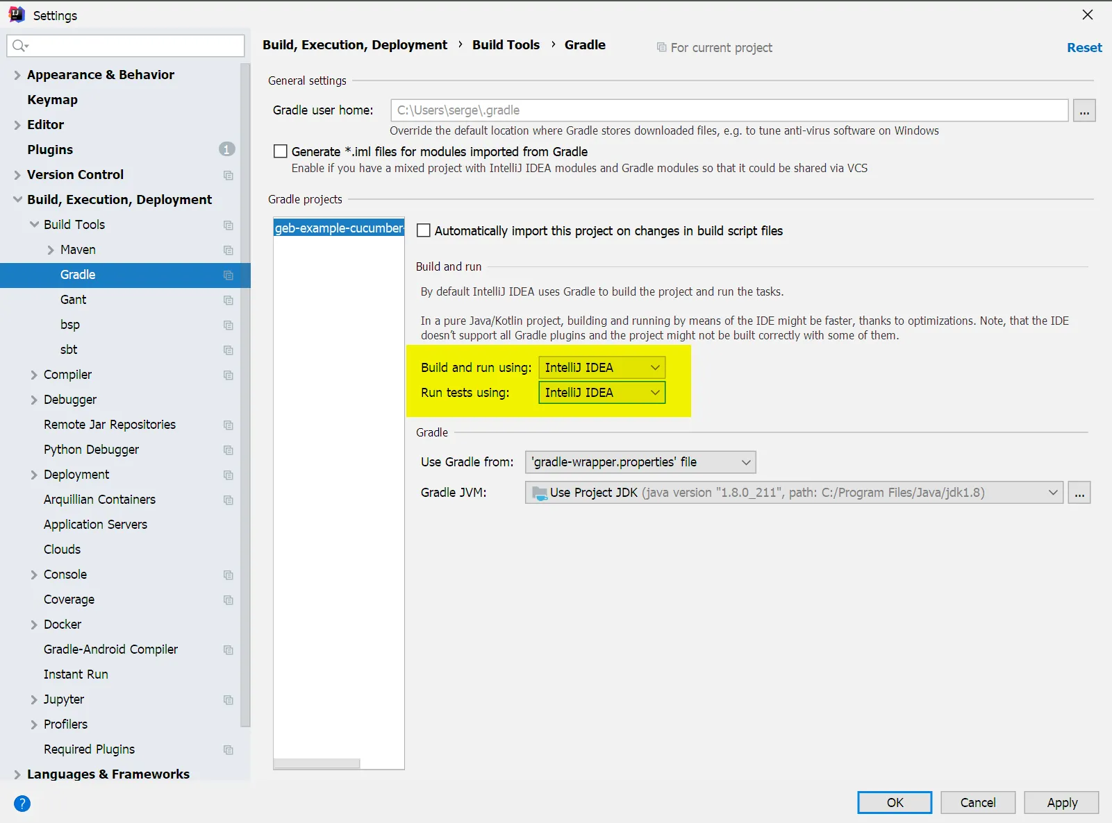Open the Gradle JVM dropdown
Screen dimensions: 1112x823
(x=794, y=493)
